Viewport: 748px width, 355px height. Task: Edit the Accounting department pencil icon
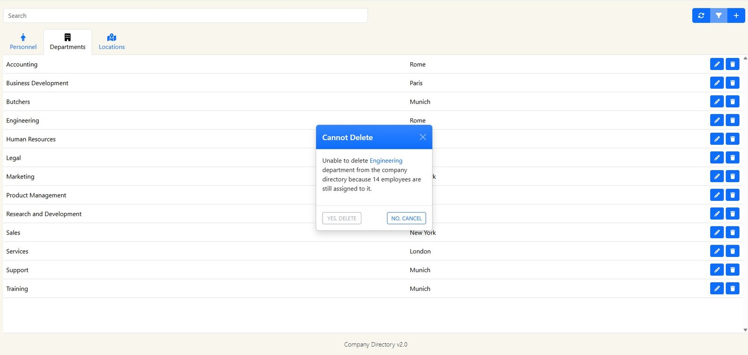click(717, 64)
